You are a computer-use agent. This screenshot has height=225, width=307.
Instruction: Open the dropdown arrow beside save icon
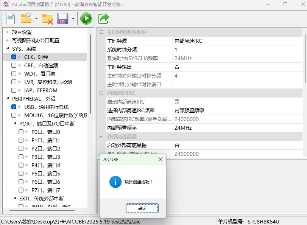click(73, 19)
